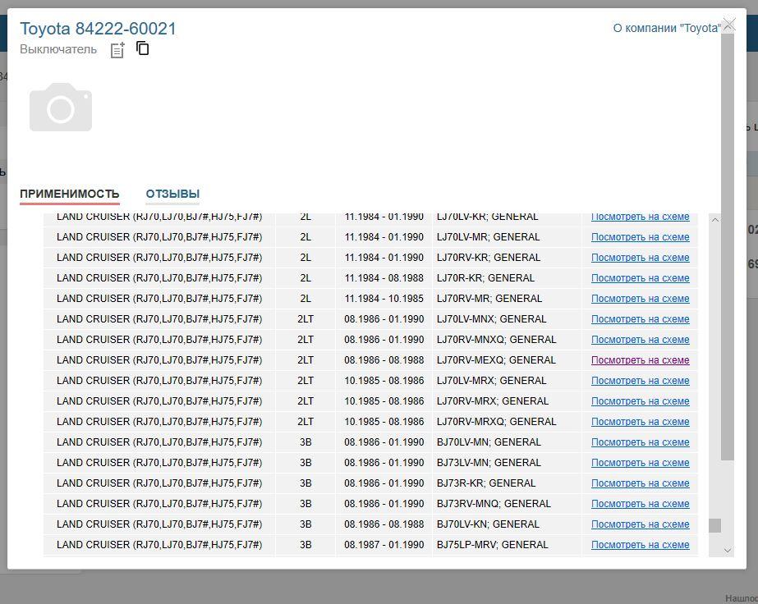Click the 'Выключатель' part name text
758x604 pixels.
point(58,50)
